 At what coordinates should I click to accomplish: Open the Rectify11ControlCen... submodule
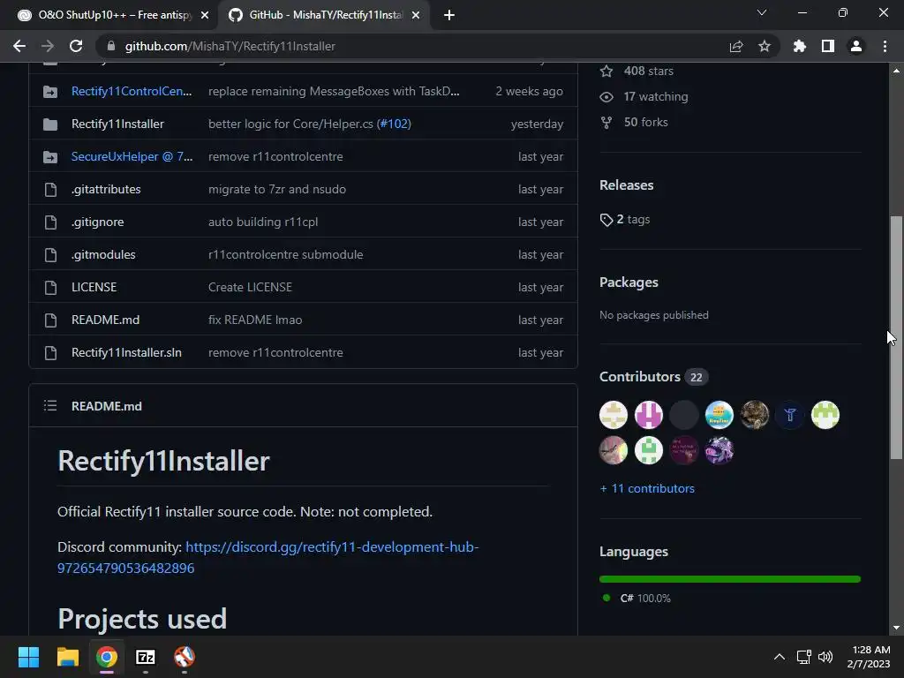tap(132, 91)
